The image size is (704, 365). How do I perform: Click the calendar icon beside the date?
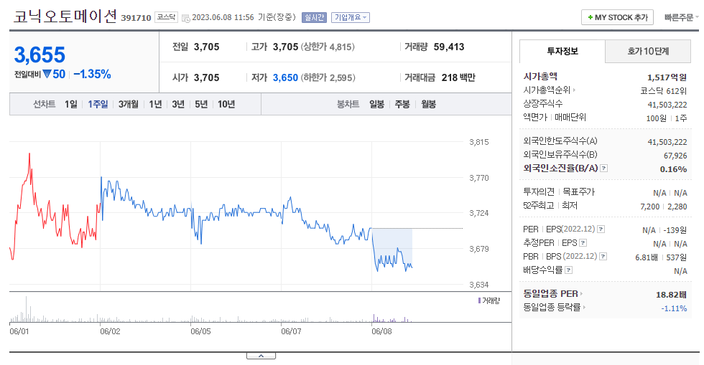coord(185,19)
